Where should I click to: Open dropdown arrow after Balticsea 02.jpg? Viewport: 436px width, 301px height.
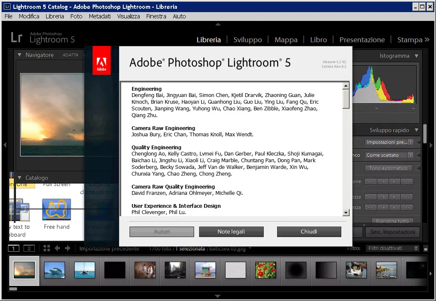(x=250, y=248)
